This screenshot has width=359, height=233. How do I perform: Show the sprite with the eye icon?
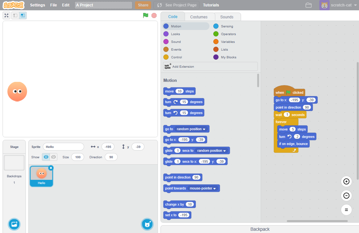point(46,157)
